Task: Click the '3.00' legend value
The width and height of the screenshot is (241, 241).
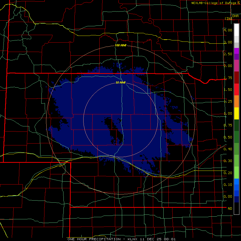Action: point(228,42)
